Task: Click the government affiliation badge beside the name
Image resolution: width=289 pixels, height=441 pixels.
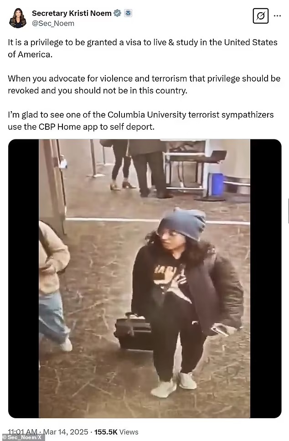Action: [x=128, y=13]
